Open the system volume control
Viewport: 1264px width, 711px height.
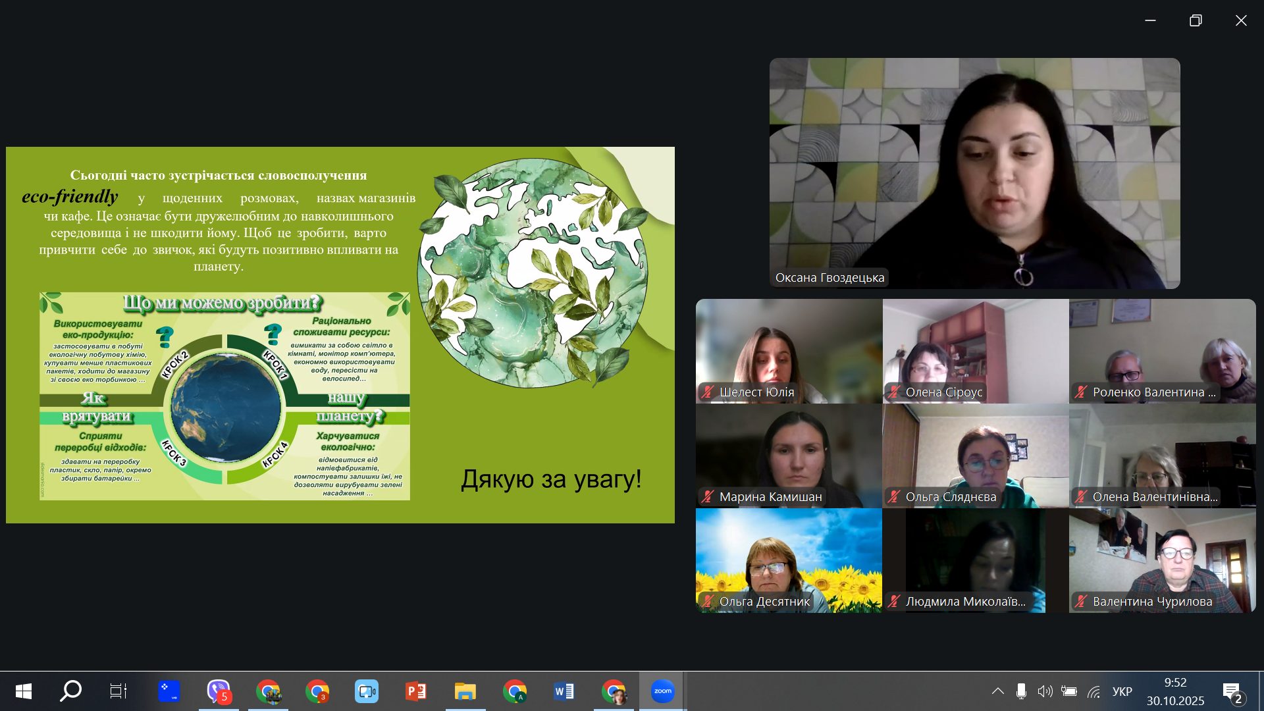pos(1044,691)
